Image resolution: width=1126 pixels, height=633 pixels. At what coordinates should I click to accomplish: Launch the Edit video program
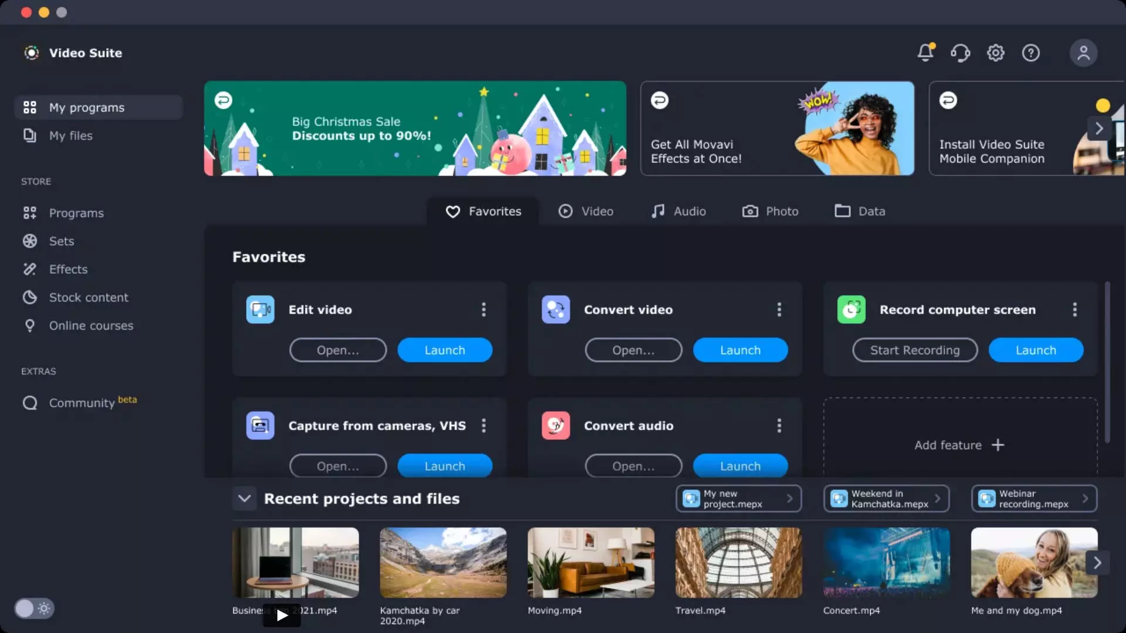445,350
